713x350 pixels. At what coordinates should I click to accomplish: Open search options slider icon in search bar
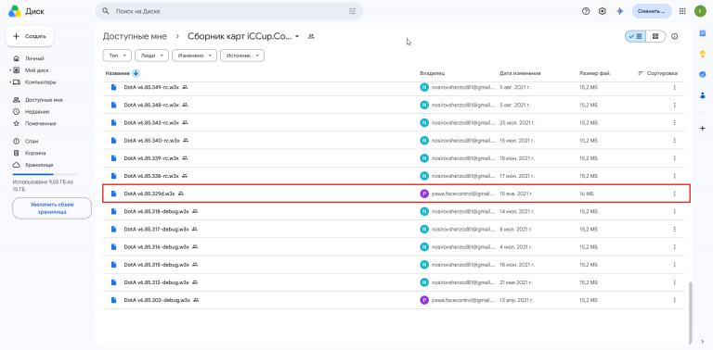click(353, 11)
